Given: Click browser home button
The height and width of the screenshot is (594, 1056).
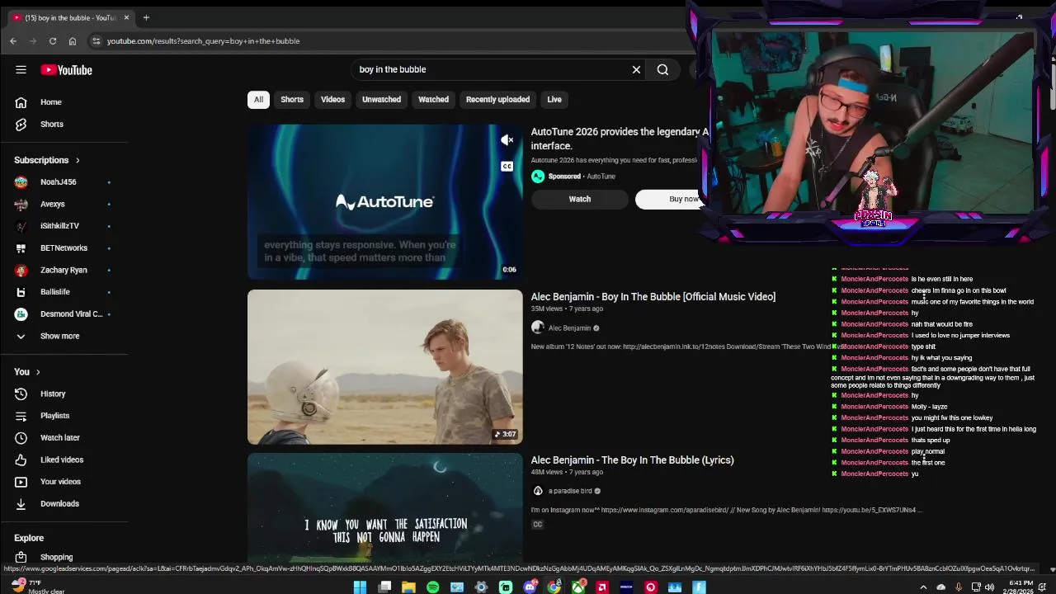Looking at the screenshot, I should click(73, 41).
